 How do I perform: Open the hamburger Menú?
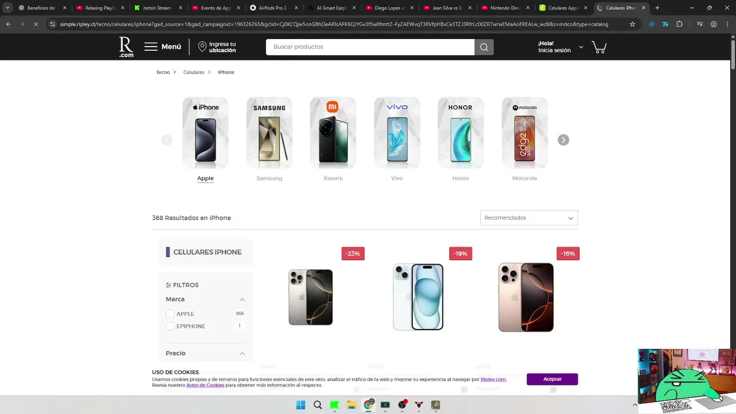(163, 47)
